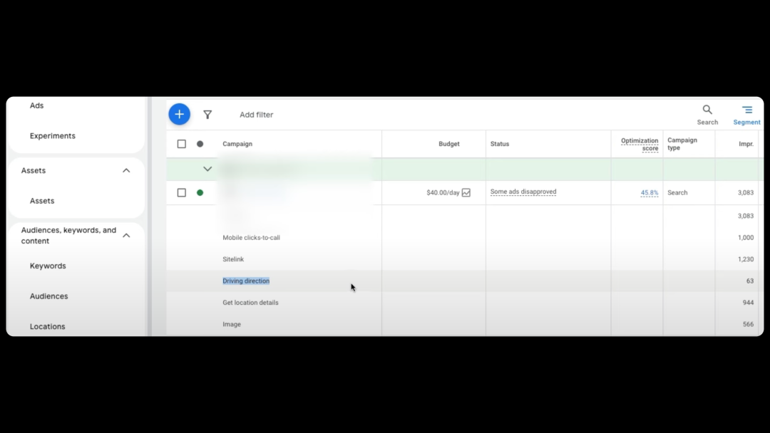770x433 pixels.
Task: Click the 1,000 impressions value
Action: click(746, 237)
